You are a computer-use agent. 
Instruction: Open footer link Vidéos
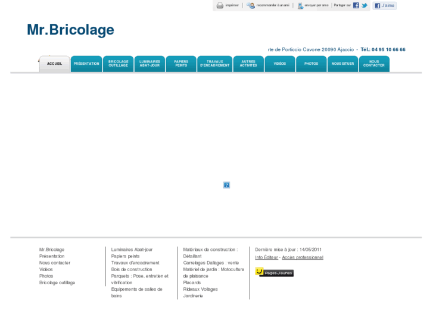click(x=46, y=269)
